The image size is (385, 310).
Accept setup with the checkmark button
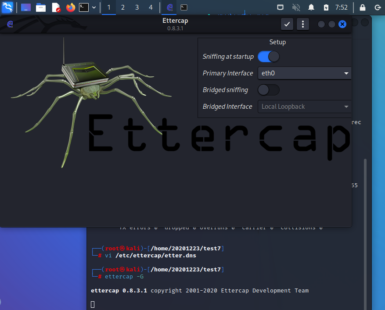tap(287, 24)
